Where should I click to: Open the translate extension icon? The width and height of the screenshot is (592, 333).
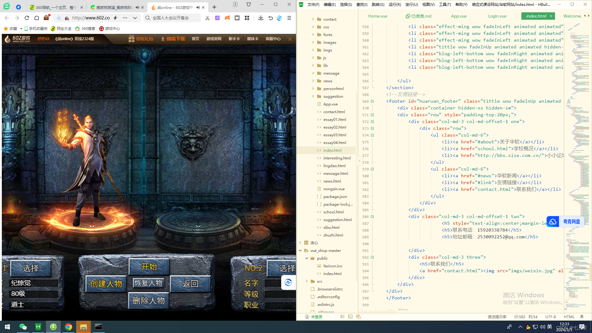point(217,18)
